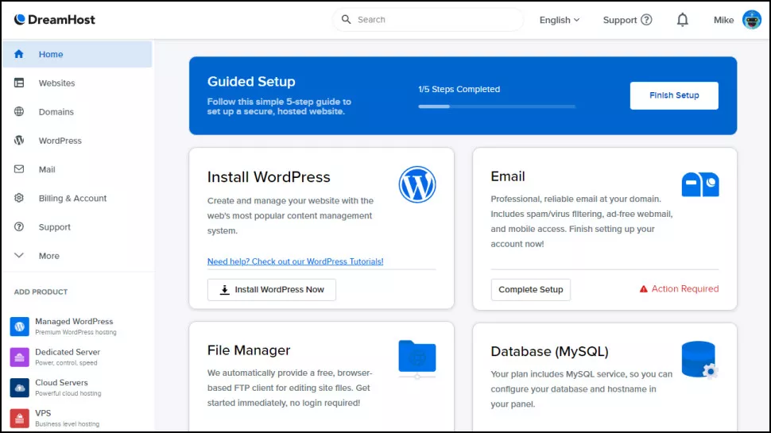
Task: Click the 1/5 Steps Completed text
Action: pyautogui.click(x=459, y=89)
